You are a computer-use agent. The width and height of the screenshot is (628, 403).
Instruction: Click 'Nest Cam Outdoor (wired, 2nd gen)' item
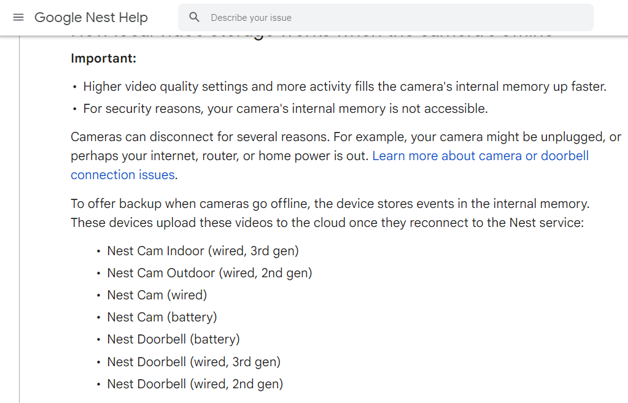pyautogui.click(x=209, y=273)
